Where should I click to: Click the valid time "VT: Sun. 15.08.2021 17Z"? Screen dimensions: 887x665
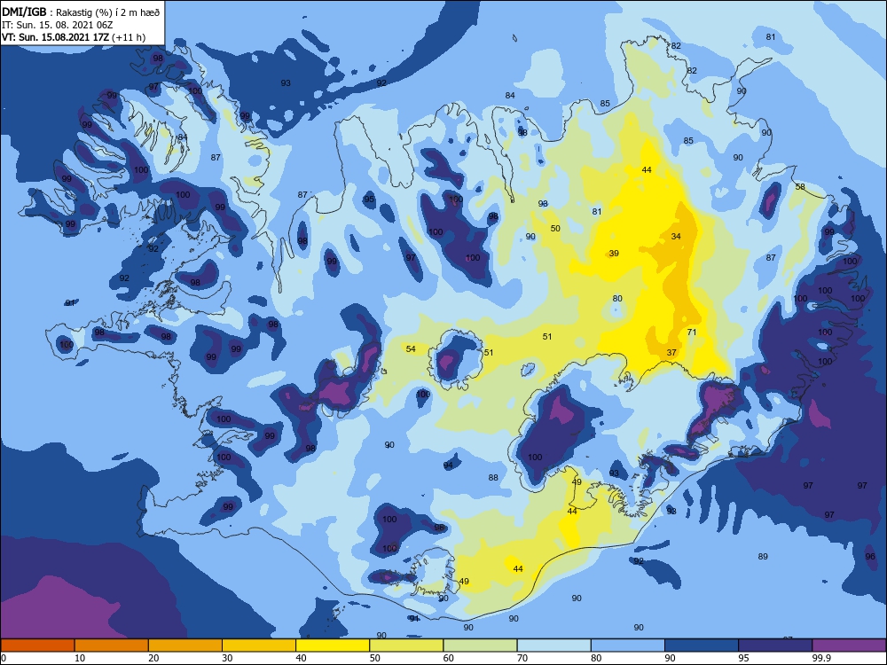pyautogui.click(x=55, y=37)
